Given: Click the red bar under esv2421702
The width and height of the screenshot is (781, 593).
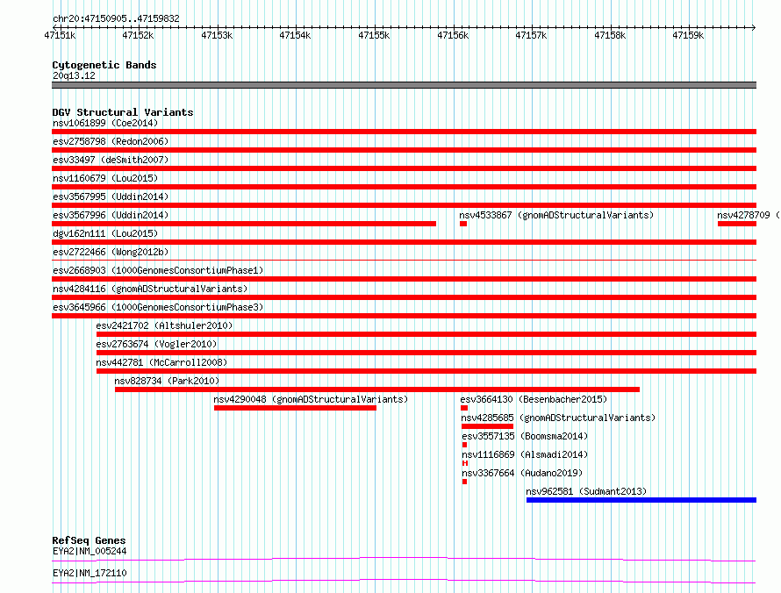Looking at the screenshot, I should [x=426, y=334].
